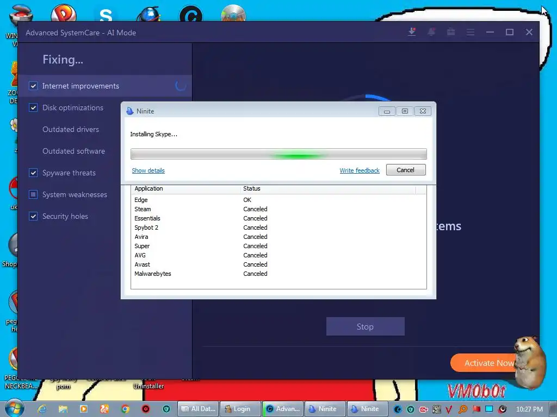This screenshot has height=417, width=557.
Task: Toggle the System weaknesses checkbox
Action: [x=33, y=194]
